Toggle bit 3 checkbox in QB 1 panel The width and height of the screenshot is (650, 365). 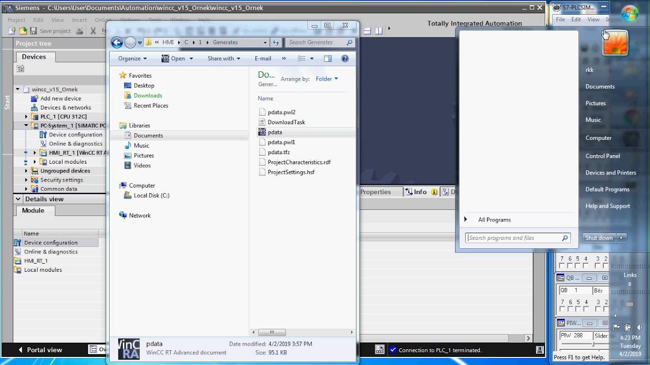pyautogui.click(x=599, y=308)
